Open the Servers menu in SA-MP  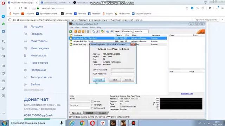tap(84, 27)
